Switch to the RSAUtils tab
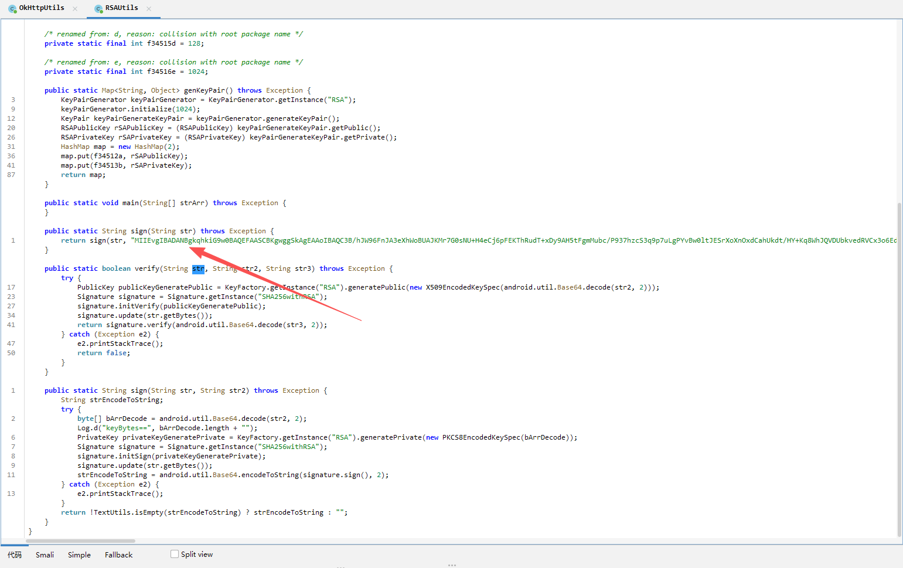 click(121, 8)
